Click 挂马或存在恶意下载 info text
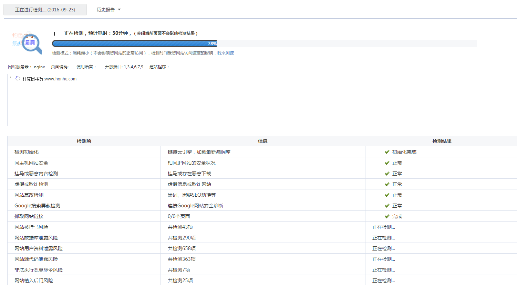Screen dimensions: 517x285 point(189,174)
